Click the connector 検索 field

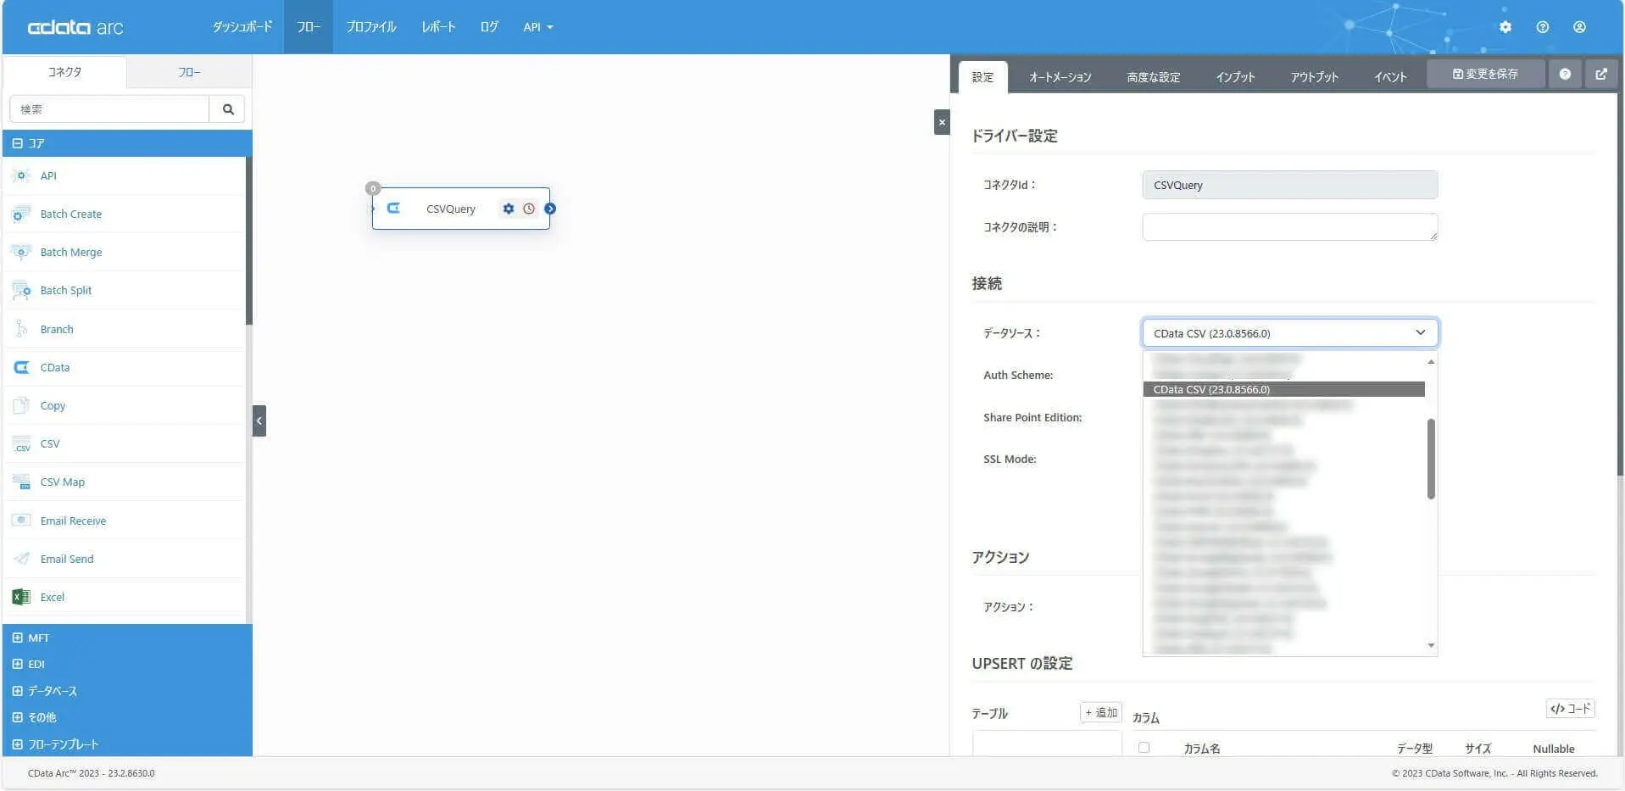pyautogui.click(x=109, y=109)
